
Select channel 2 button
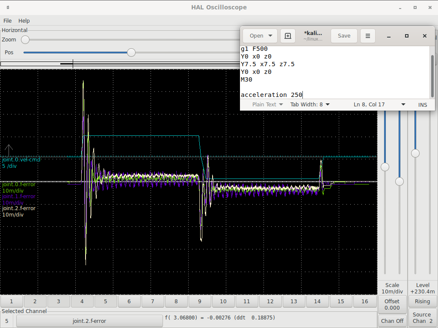coord(35,301)
